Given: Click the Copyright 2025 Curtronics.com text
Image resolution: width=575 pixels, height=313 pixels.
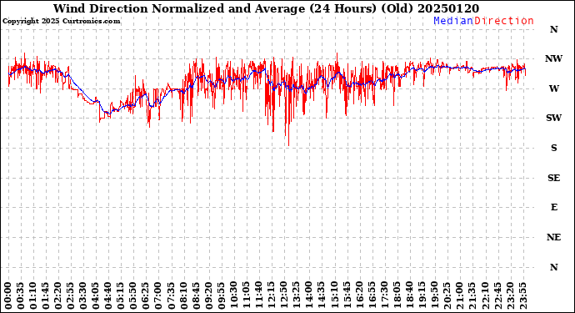Looking at the screenshot, I should click(x=61, y=22).
